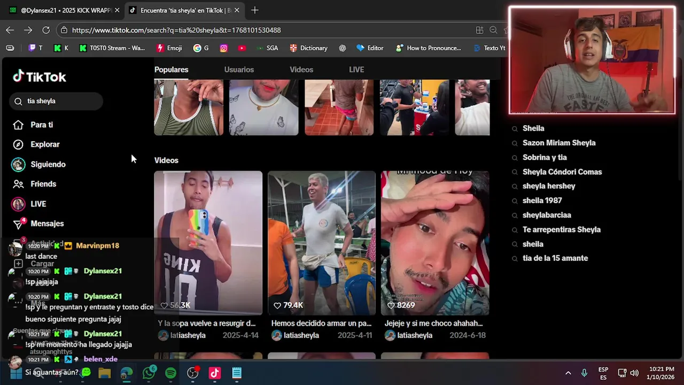Open the ChatGPT bookmark icon
684x385 pixels.
click(x=343, y=48)
